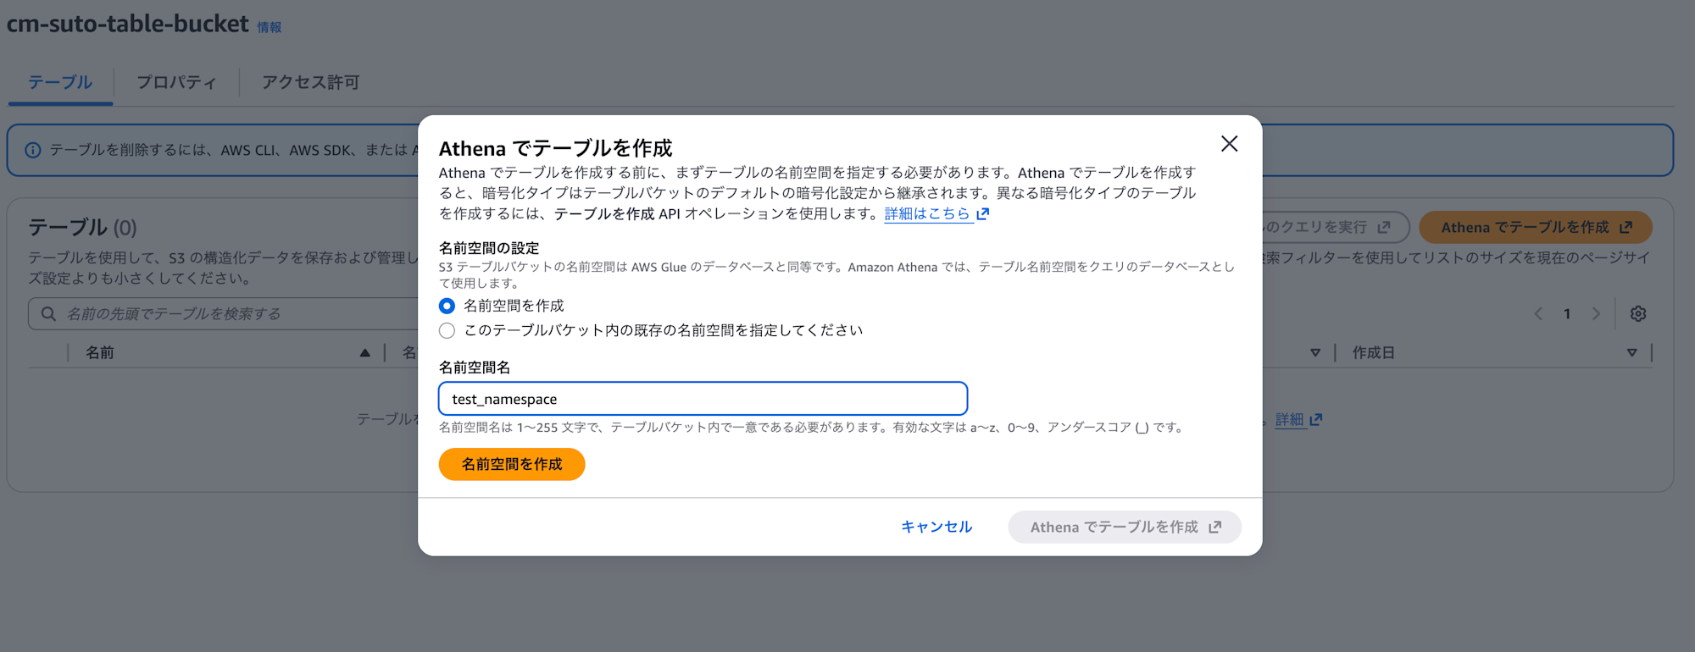Click the キャンセル button
The height and width of the screenshot is (652, 1695).
tap(936, 527)
